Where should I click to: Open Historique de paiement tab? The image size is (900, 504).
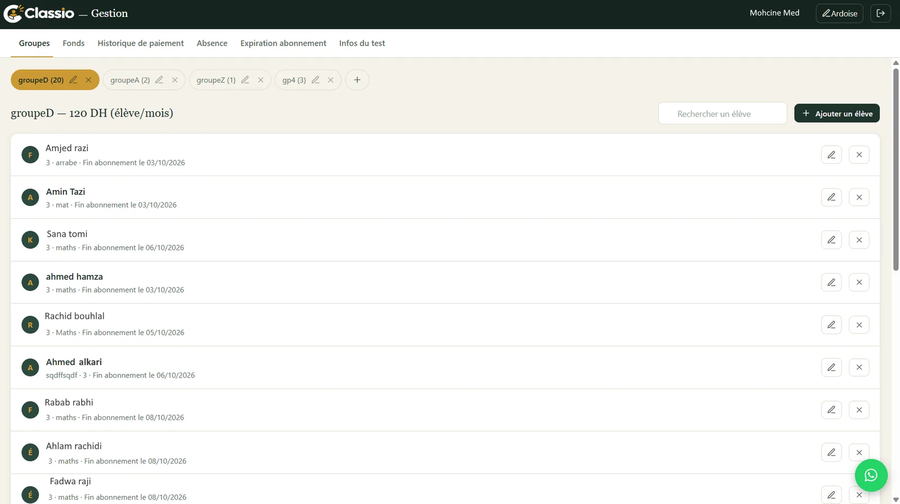click(x=141, y=43)
